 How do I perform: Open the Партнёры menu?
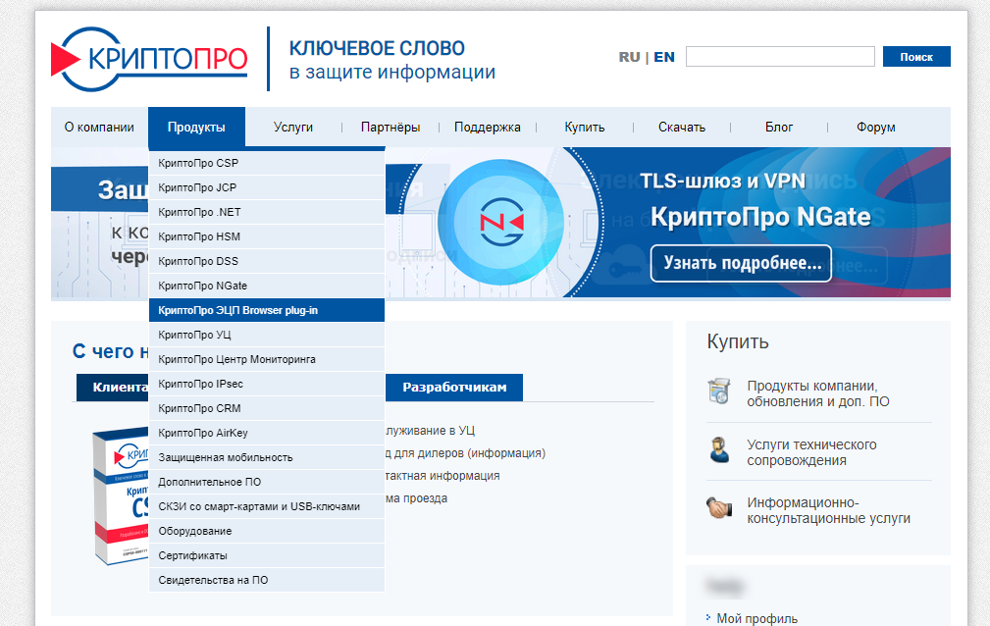click(x=391, y=127)
